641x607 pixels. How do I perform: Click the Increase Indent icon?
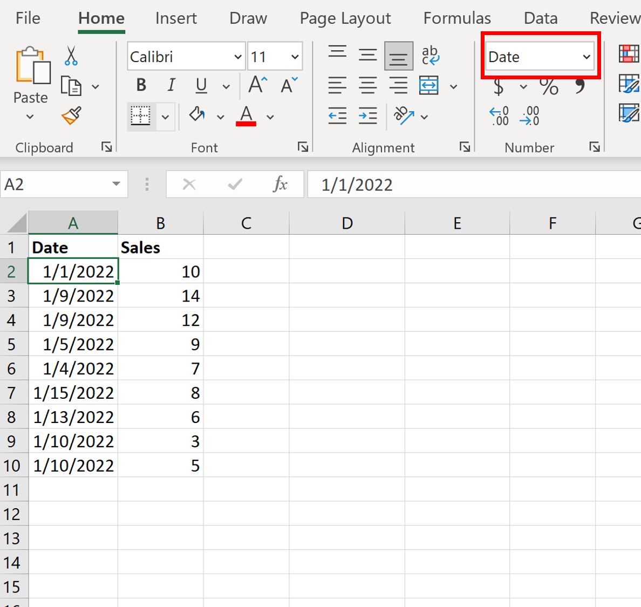click(368, 115)
